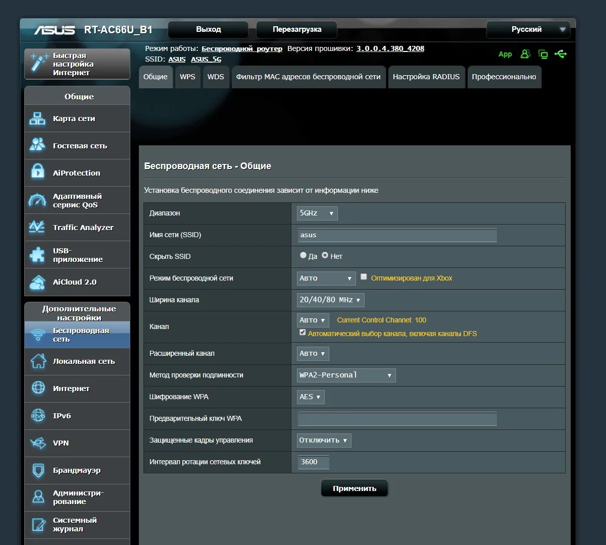Click the green USB status icon

(561, 53)
